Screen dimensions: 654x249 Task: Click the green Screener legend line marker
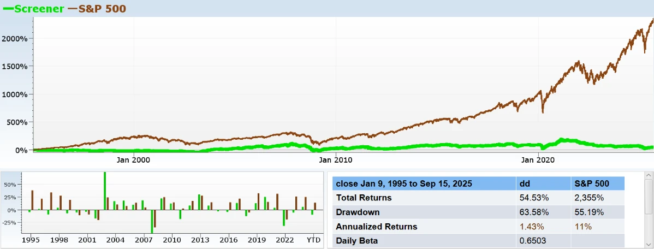point(8,9)
